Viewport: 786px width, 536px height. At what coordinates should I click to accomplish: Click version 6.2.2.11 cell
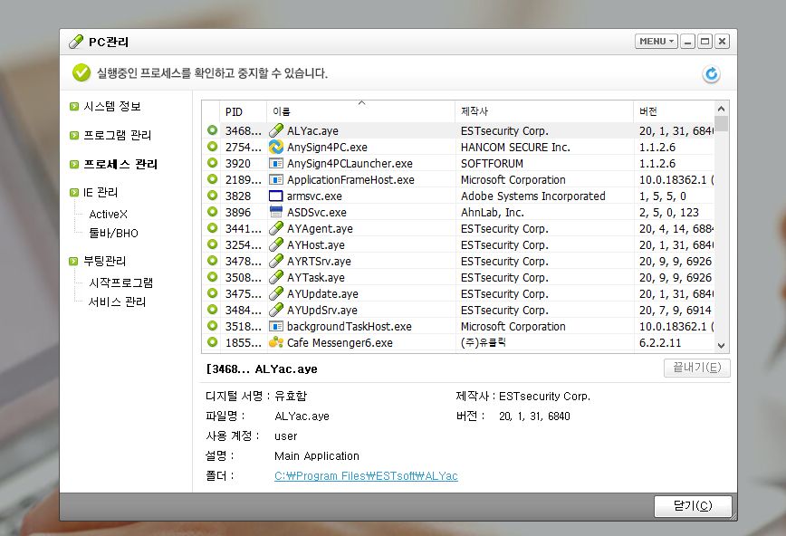click(x=659, y=343)
